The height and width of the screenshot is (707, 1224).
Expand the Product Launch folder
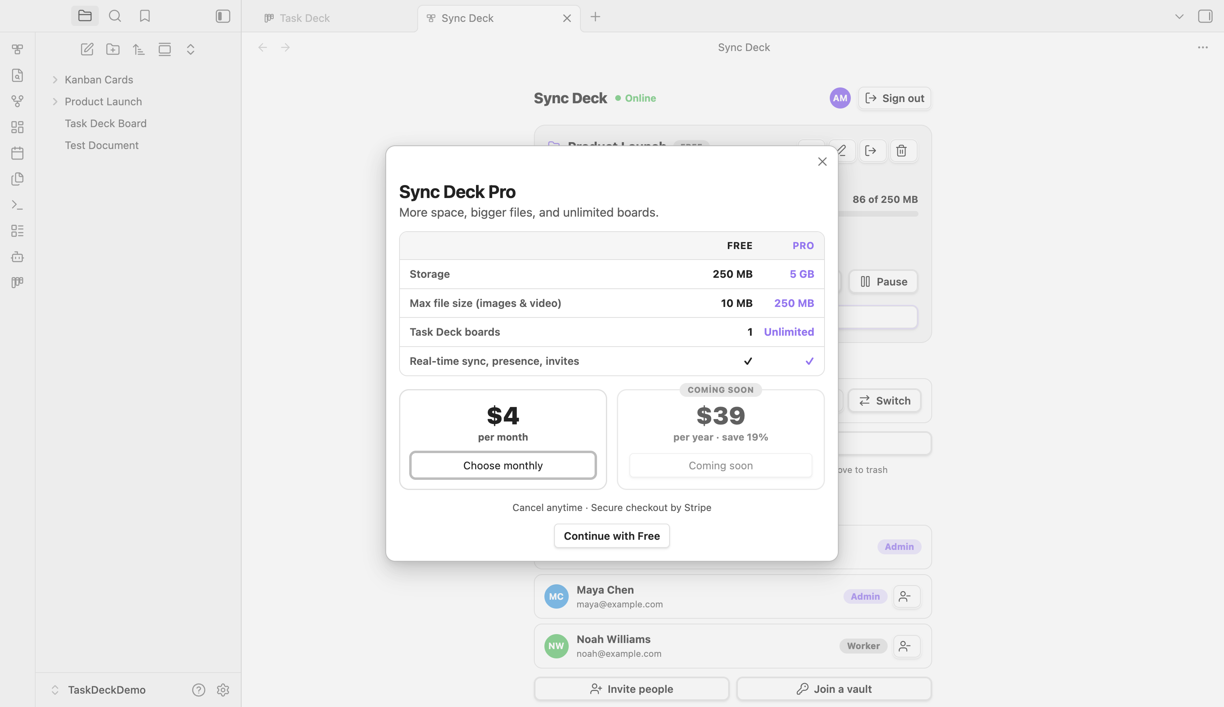pos(55,102)
